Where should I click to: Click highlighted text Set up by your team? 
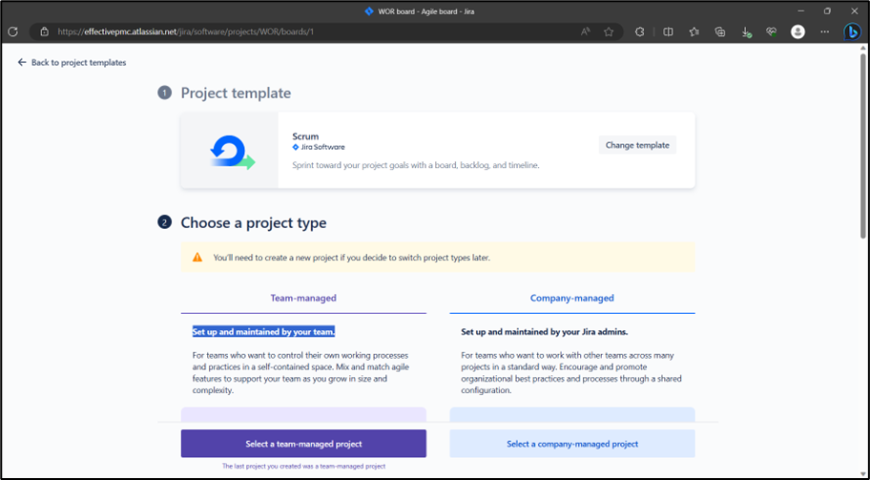coord(263,332)
